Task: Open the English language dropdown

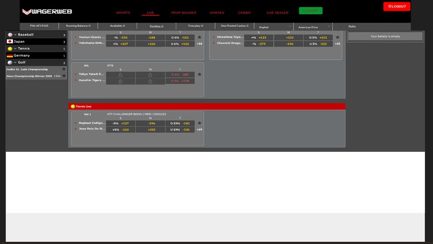Action: [x=273, y=26]
